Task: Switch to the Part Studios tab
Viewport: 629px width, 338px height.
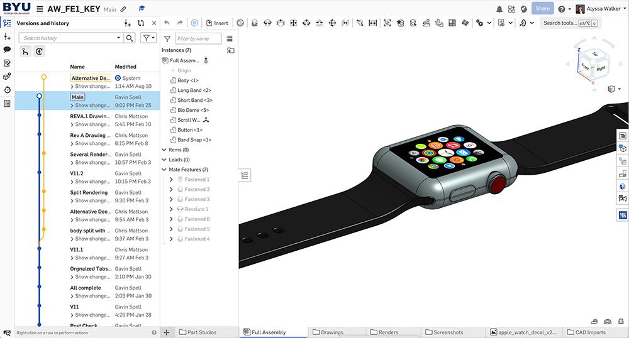Action: [197, 332]
